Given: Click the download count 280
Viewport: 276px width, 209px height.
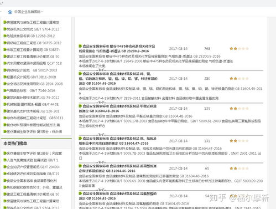Looking at the screenshot, I should 207,79.
